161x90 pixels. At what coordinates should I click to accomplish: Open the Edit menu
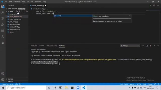(x=10, y=2)
